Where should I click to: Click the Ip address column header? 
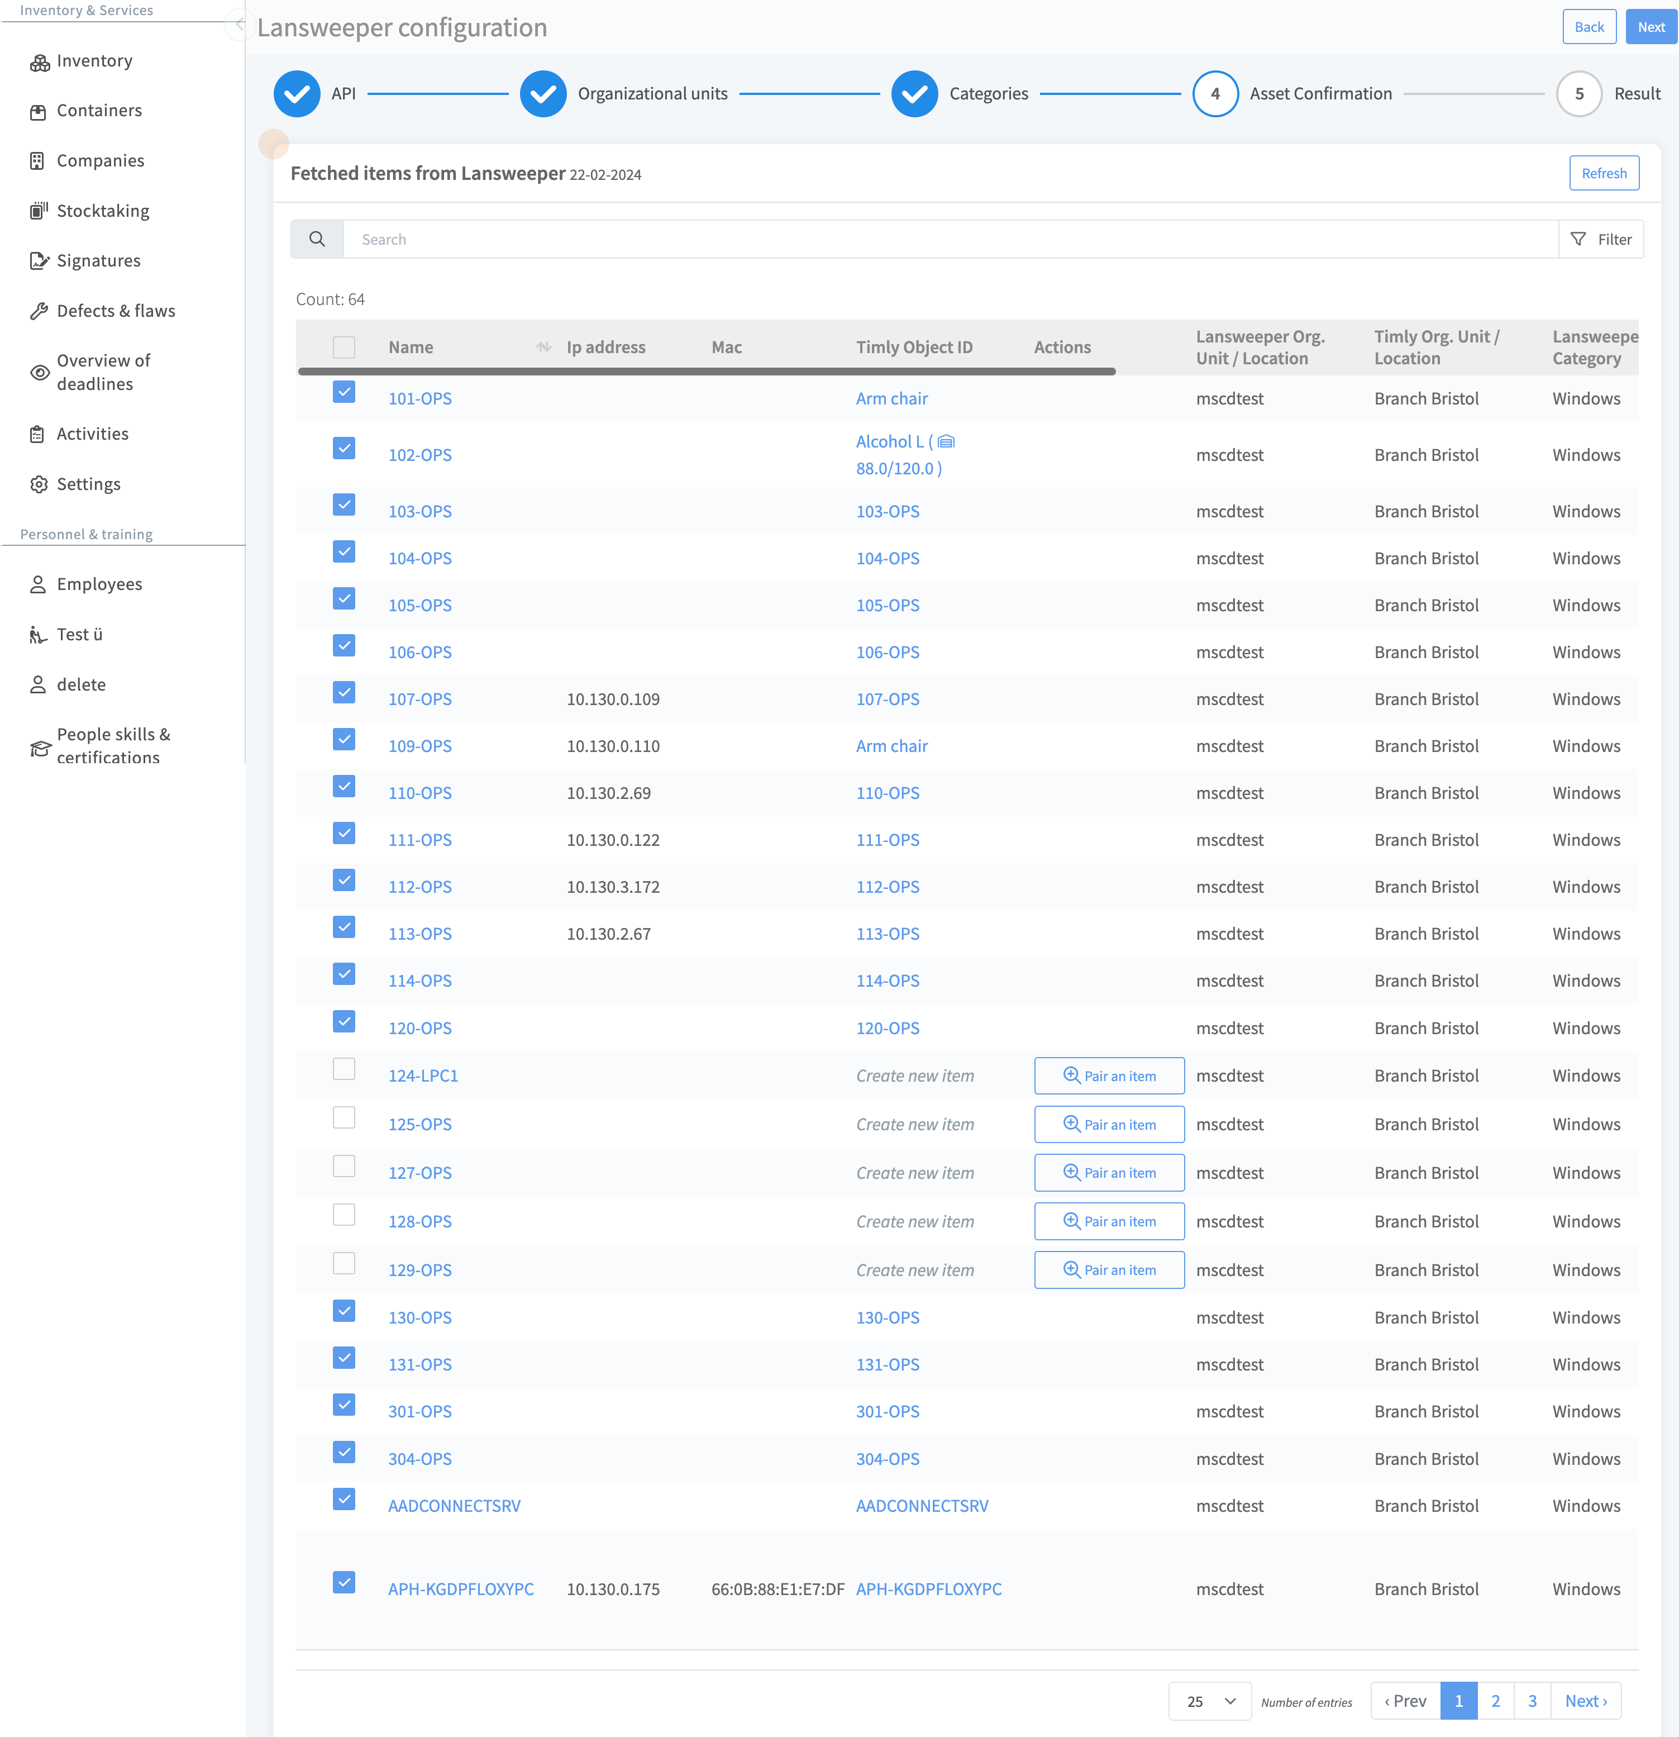[x=605, y=348]
